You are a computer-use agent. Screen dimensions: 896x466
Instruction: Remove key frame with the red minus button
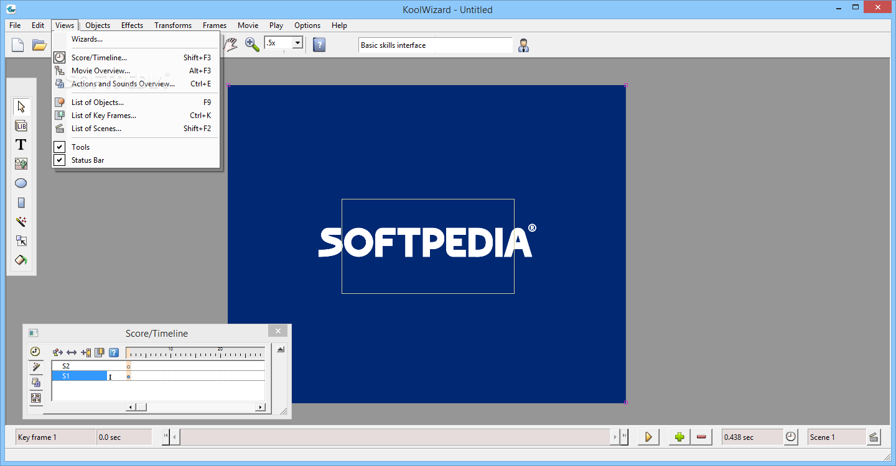point(701,437)
